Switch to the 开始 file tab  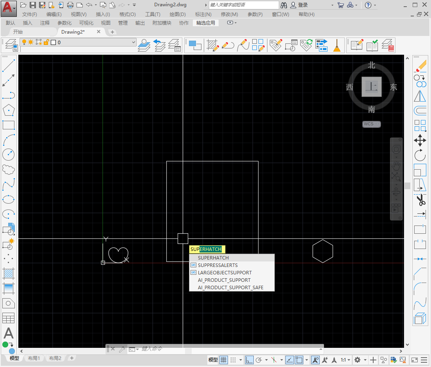click(x=18, y=32)
